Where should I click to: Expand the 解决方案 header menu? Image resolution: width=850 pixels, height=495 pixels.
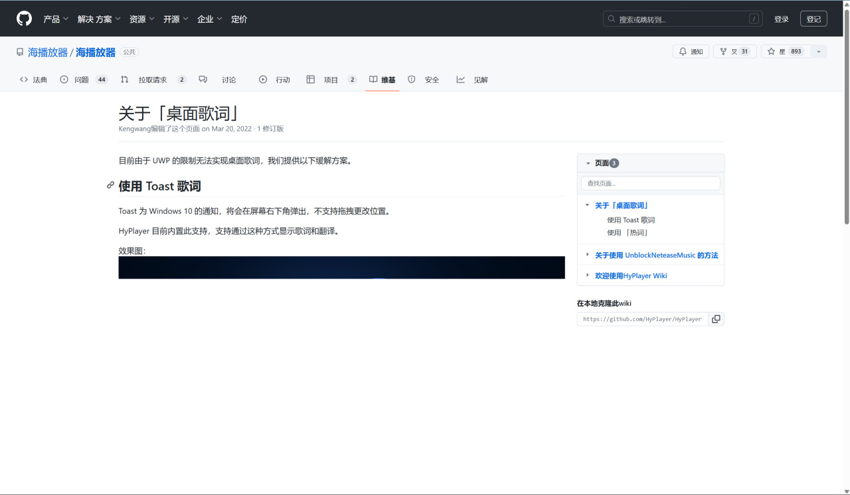[99, 19]
